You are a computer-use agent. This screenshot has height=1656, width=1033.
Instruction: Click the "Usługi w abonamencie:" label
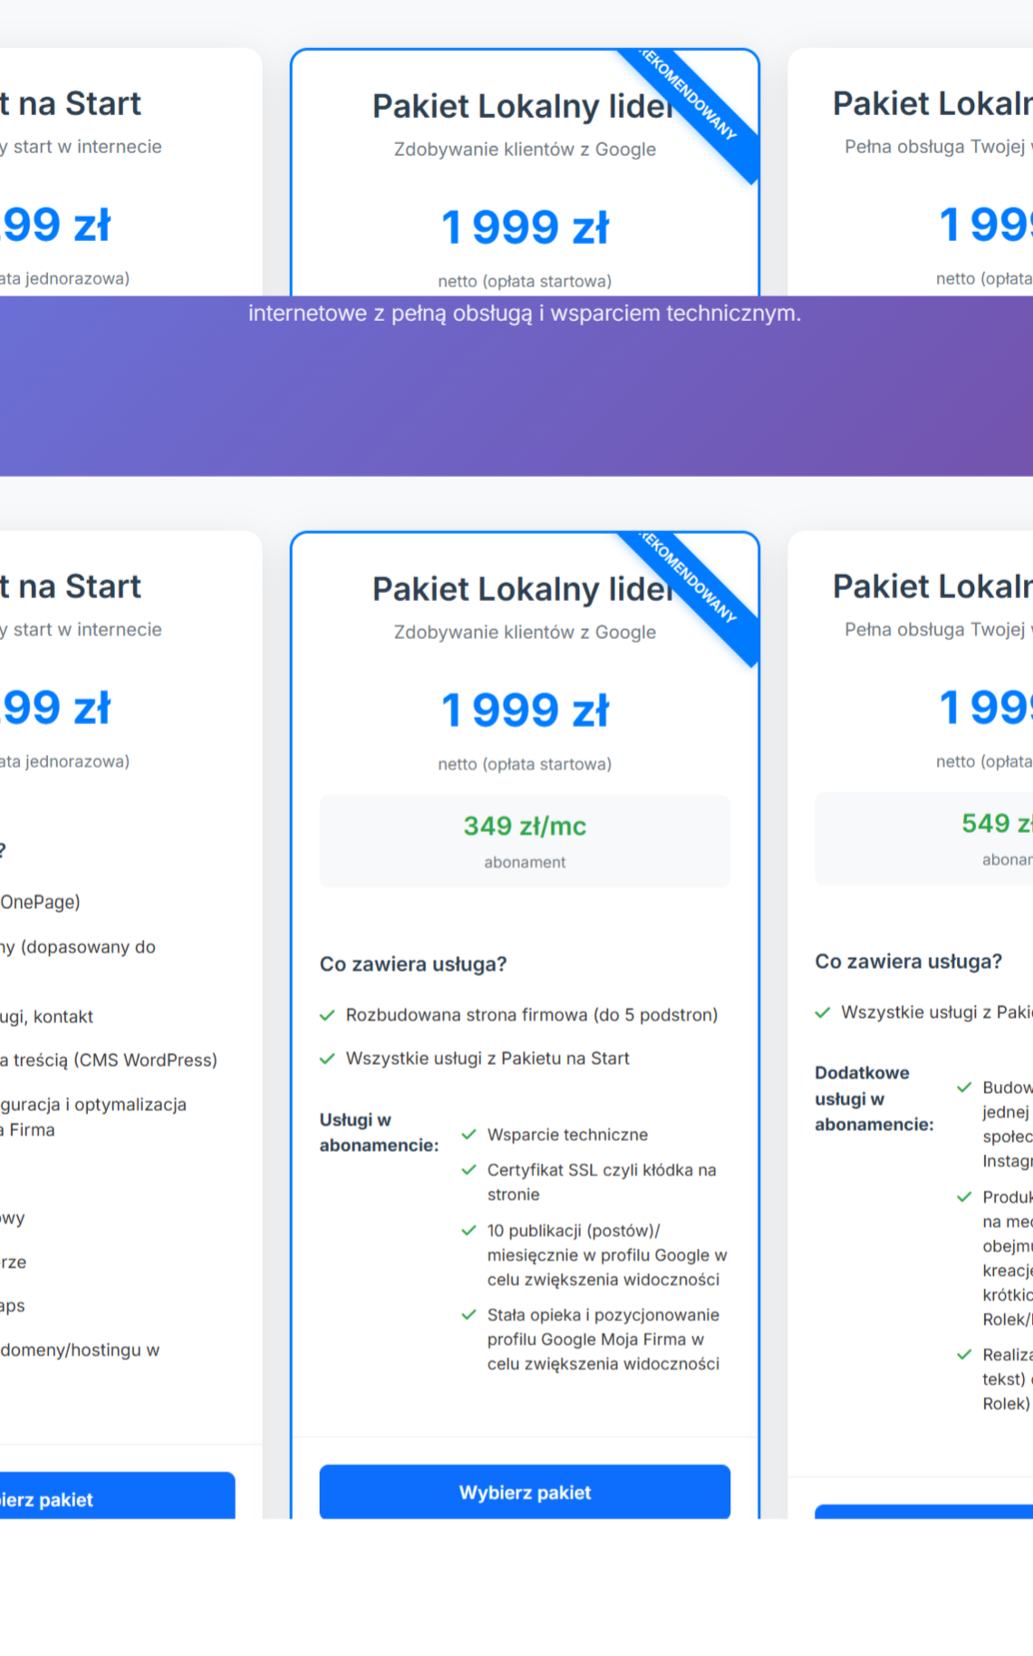point(379,1132)
